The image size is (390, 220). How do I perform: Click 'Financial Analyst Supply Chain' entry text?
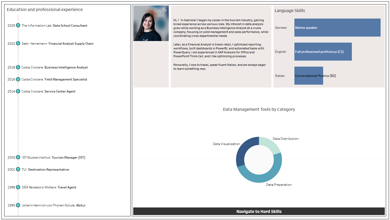tap(71, 44)
